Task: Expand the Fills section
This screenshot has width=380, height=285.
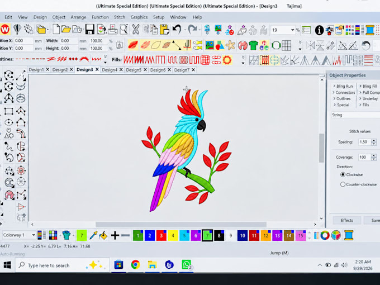Action: click(x=364, y=105)
